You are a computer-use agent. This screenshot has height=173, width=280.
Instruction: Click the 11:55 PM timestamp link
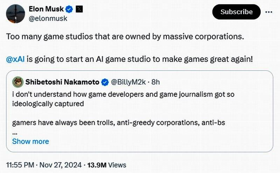[x=20, y=165]
